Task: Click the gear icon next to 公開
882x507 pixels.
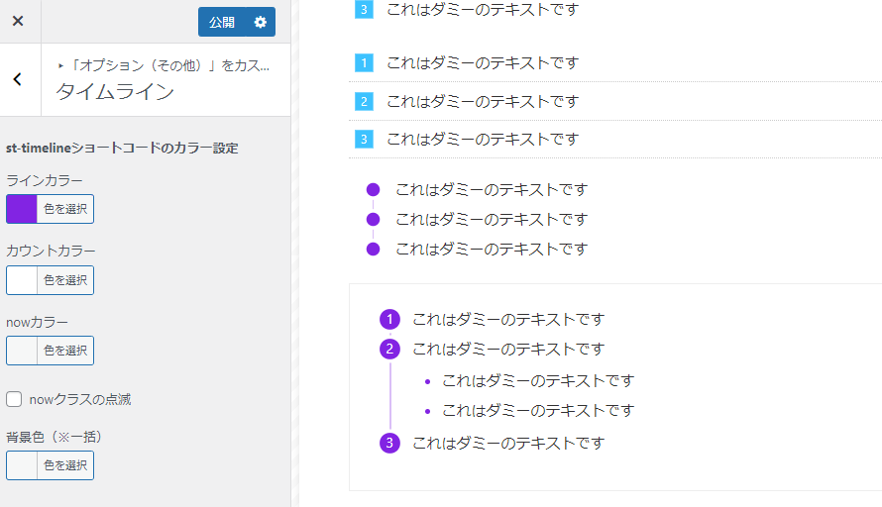Action: click(x=260, y=22)
